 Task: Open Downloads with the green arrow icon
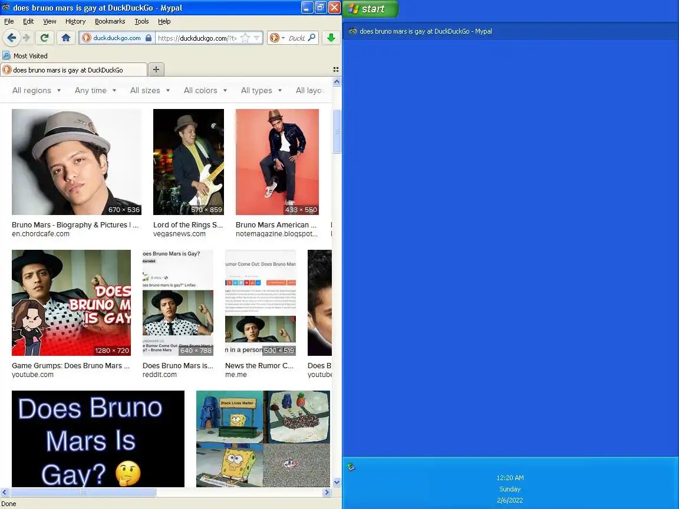tap(331, 38)
